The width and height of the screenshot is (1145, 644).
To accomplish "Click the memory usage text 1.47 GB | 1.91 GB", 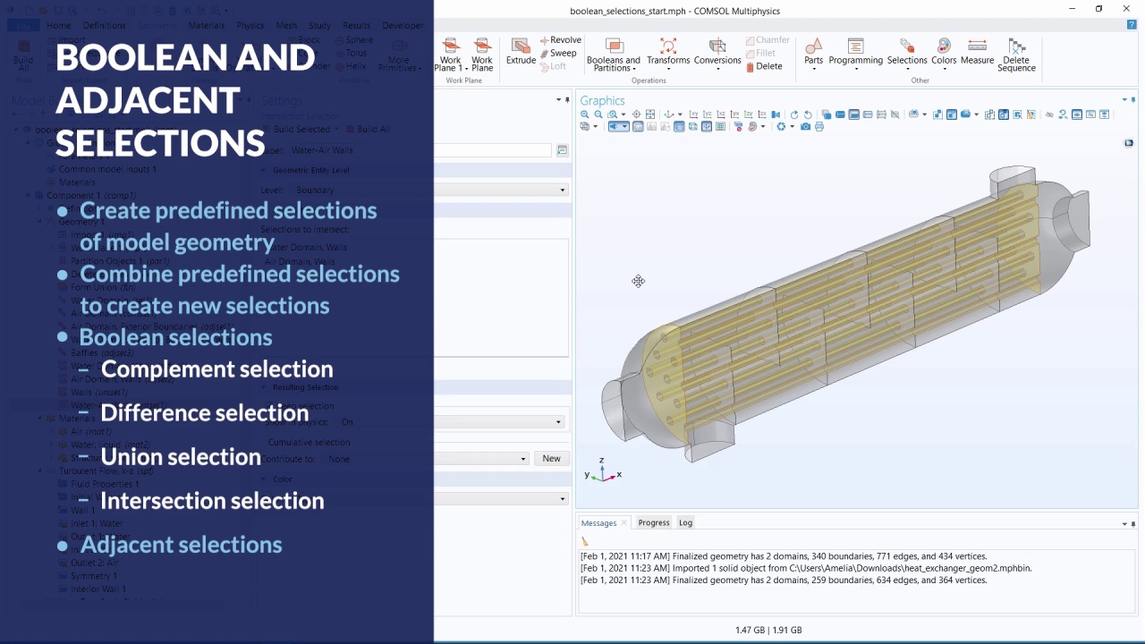I will coord(768,631).
